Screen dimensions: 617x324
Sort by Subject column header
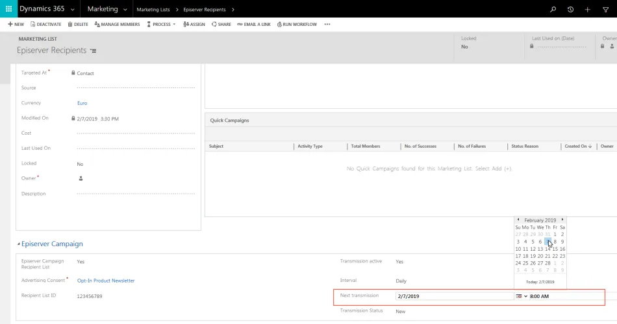click(x=216, y=146)
